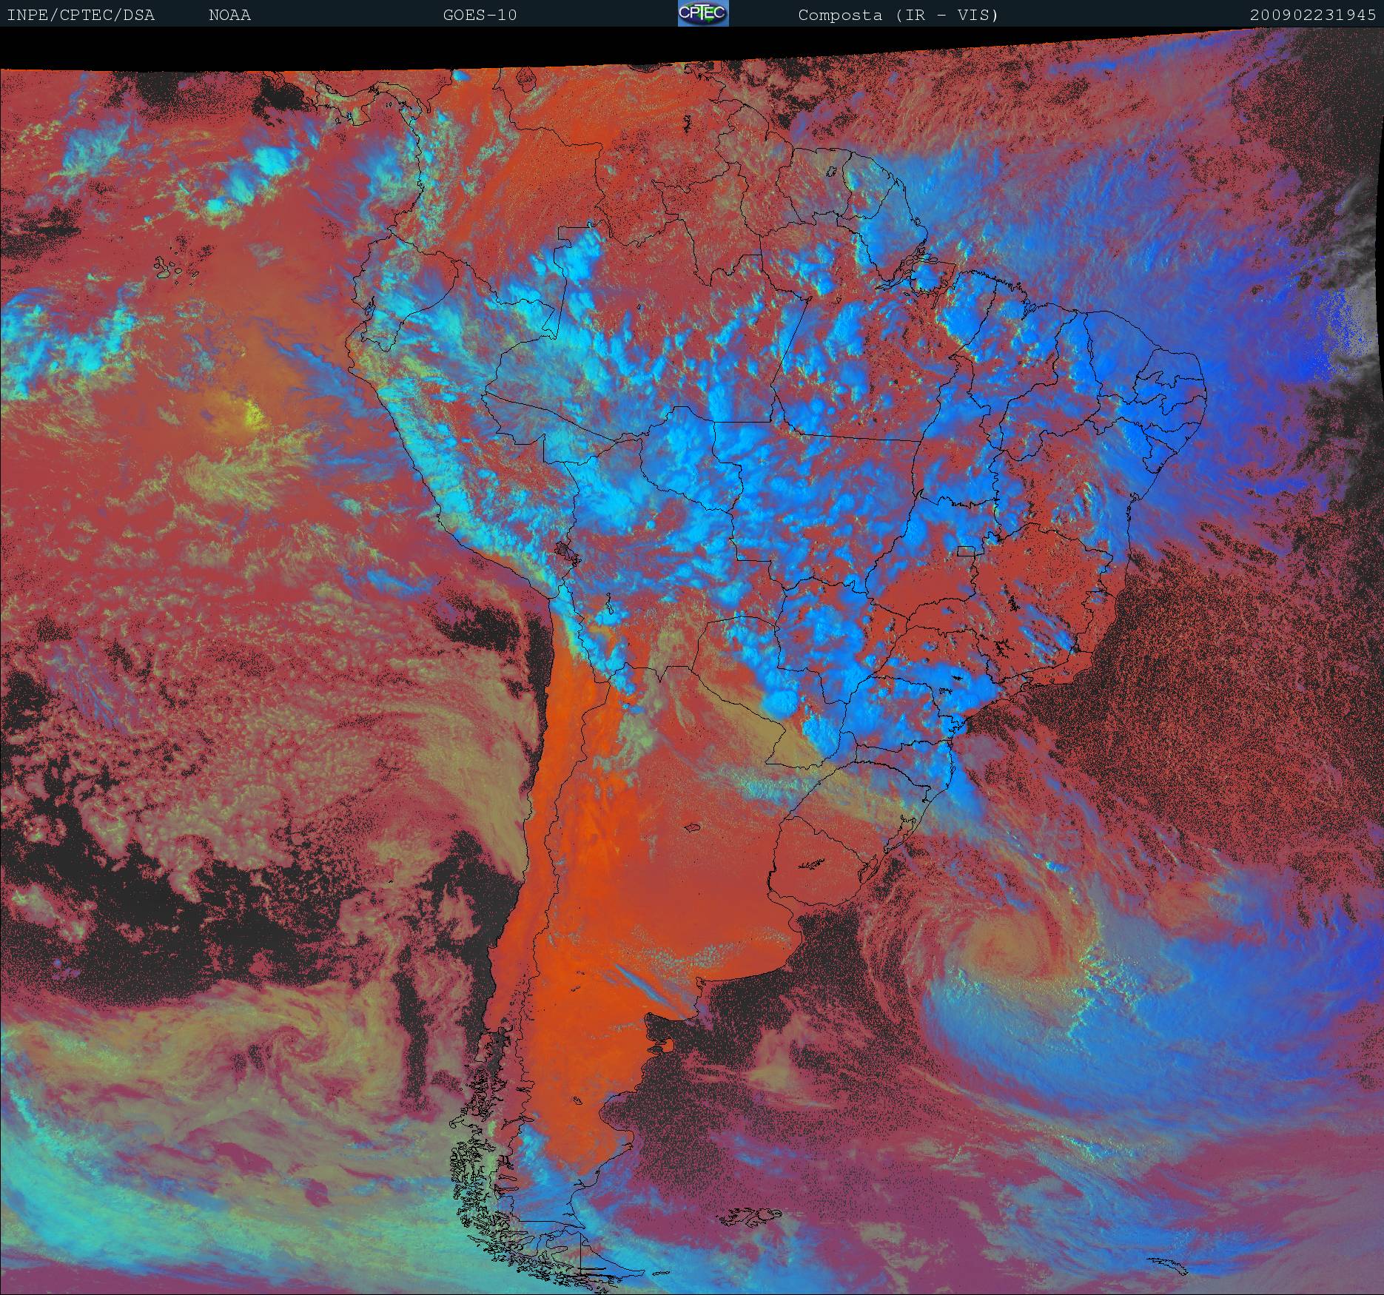Click the NOAA label in header
This screenshot has height=1295, width=1384.
pos(229,15)
